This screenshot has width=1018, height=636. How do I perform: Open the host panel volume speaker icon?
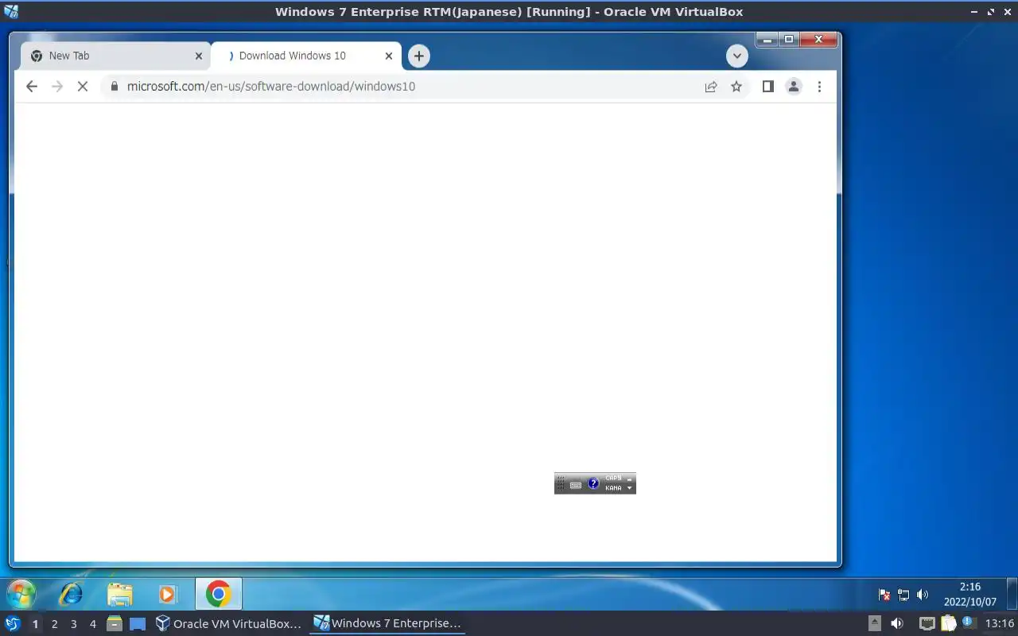(897, 624)
